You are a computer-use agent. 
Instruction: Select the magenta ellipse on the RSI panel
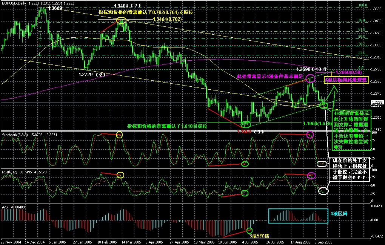(311, 175)
